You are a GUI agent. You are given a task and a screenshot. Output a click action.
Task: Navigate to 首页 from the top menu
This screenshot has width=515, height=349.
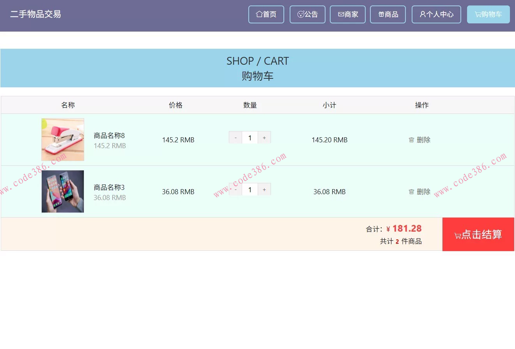(x=266, y=14)
